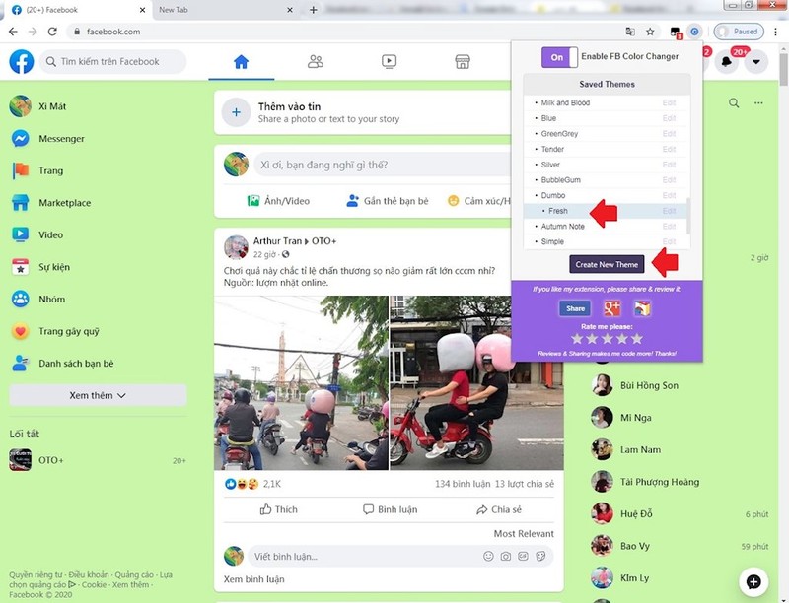Open the FB Color Changer extension icon
789x603 pixels.
[x=693, y=32]
